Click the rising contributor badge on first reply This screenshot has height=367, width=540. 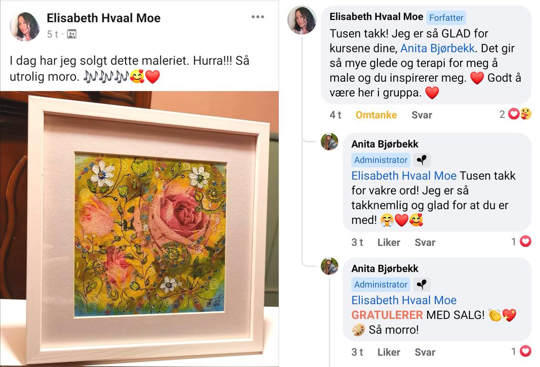pyautogui.click(x=421, y=160)
